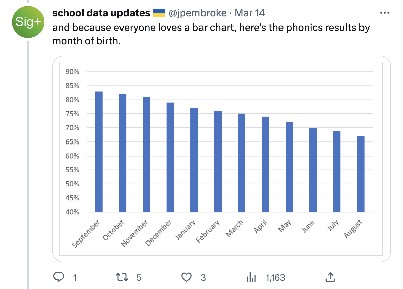Like the tweet with heart icon
This screenshot has height=289, width=403.
point(186,277)
